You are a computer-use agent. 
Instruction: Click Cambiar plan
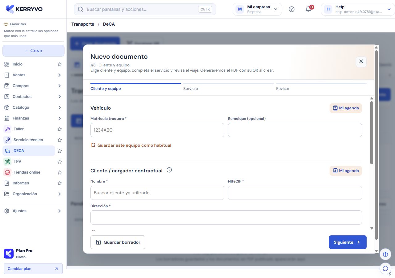coord(33,269)
